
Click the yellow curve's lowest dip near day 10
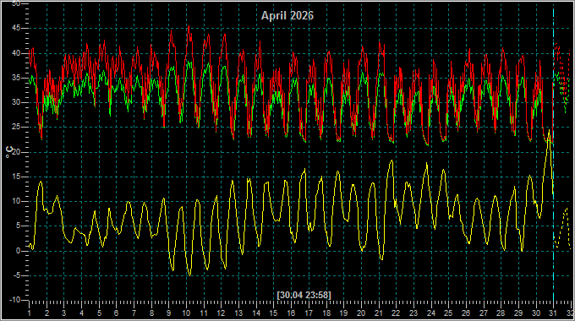(189, 275)
